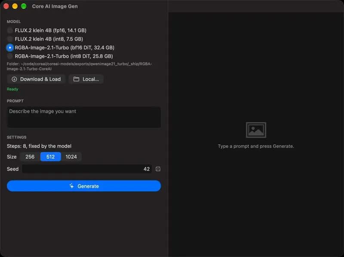Set image size to 512

[50, 157]
